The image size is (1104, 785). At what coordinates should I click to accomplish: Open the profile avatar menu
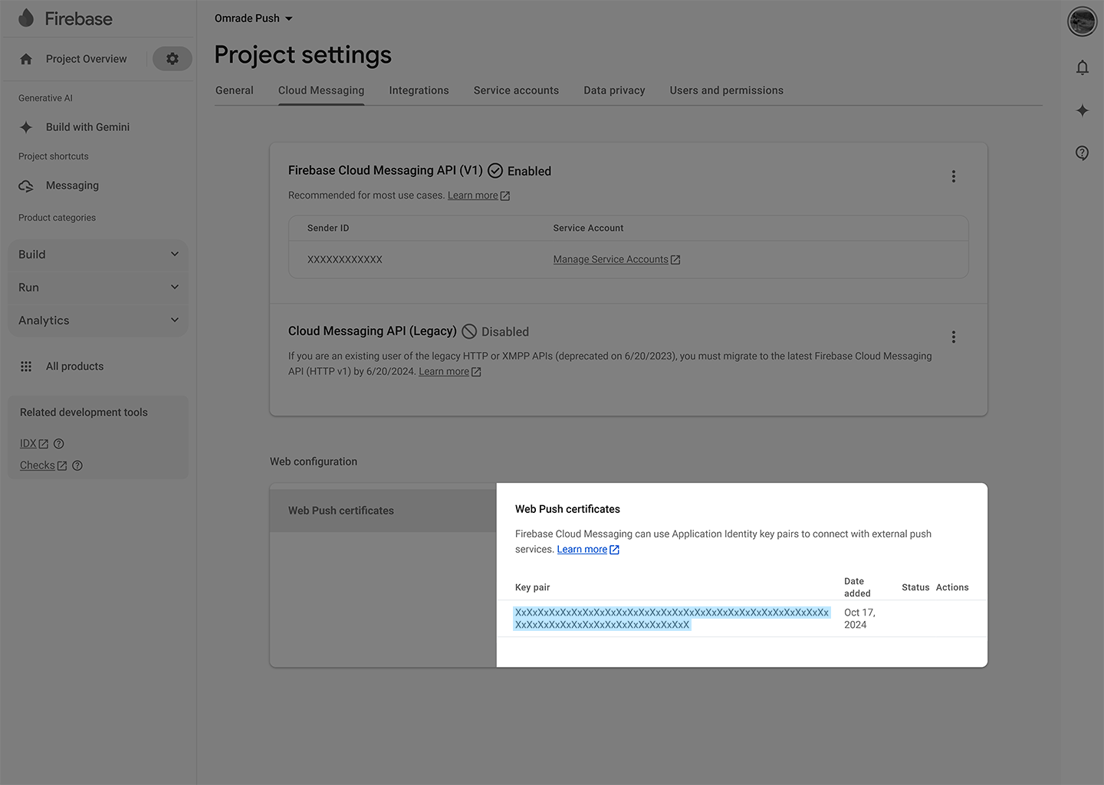(1082, 21)
